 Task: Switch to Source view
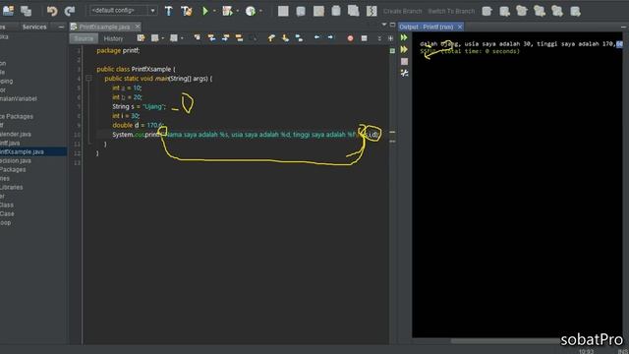(x=84, y=38)
